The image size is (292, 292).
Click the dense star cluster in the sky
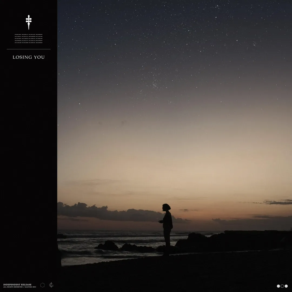[x=155, y=84]
